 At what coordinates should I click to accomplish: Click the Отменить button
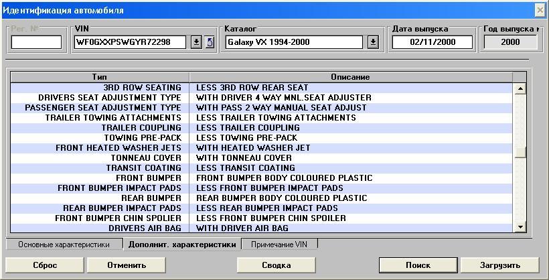point(127,265)
